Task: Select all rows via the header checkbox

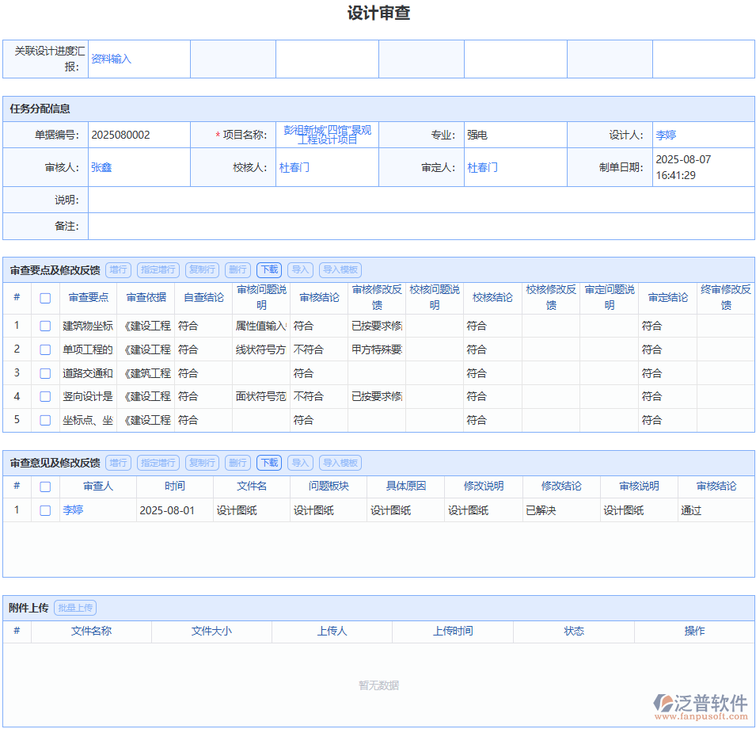Action: (44, 297)
